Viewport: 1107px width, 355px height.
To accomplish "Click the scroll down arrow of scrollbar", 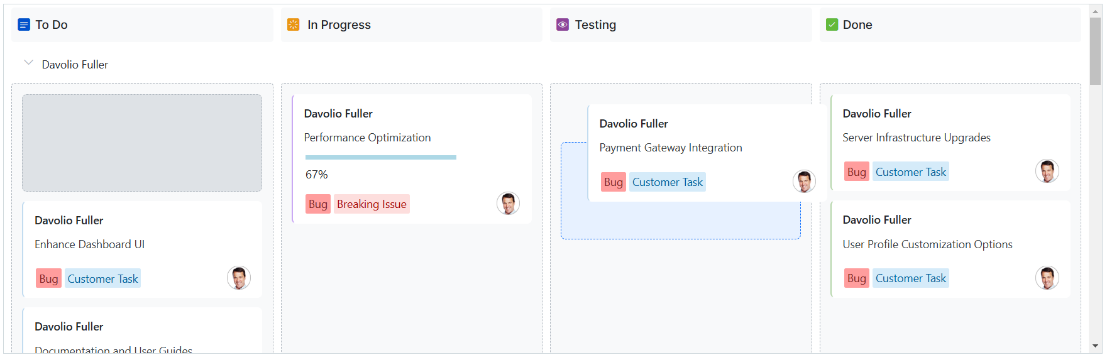I will (x=1096, y=346).
